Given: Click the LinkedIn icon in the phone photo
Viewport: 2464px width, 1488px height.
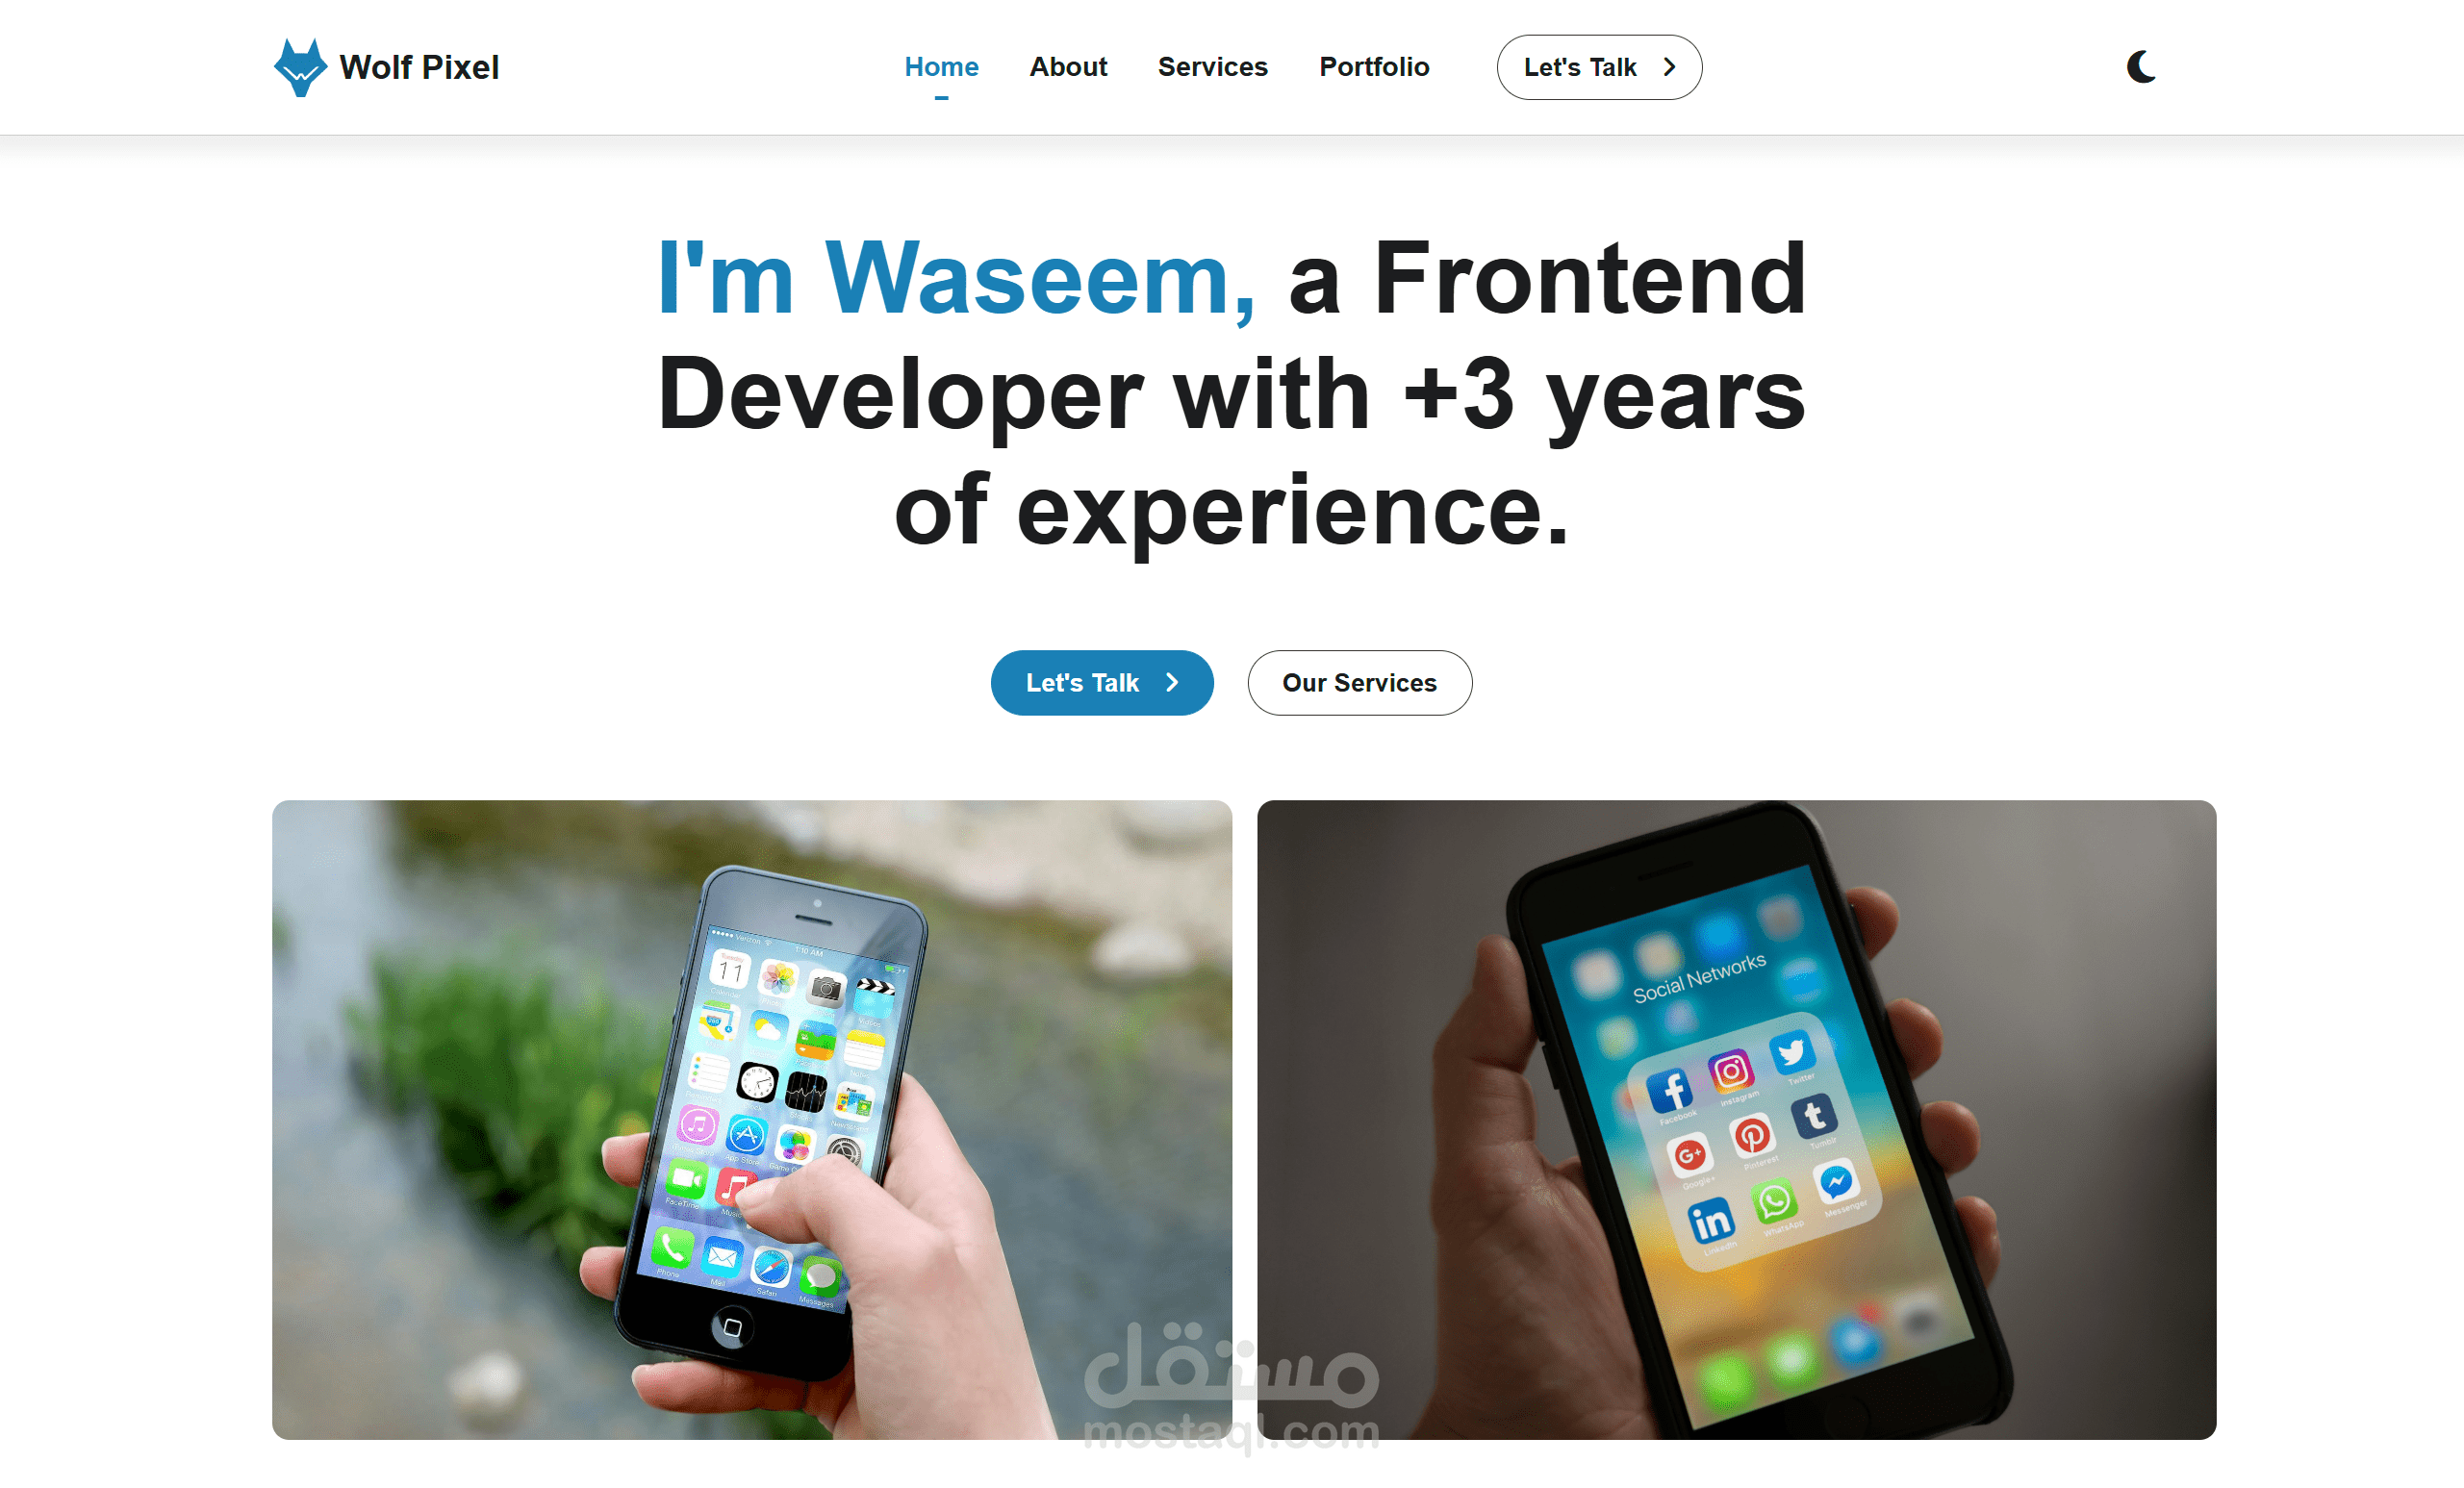Looking at the screenshot, I should click(x=1710, y=1221).
